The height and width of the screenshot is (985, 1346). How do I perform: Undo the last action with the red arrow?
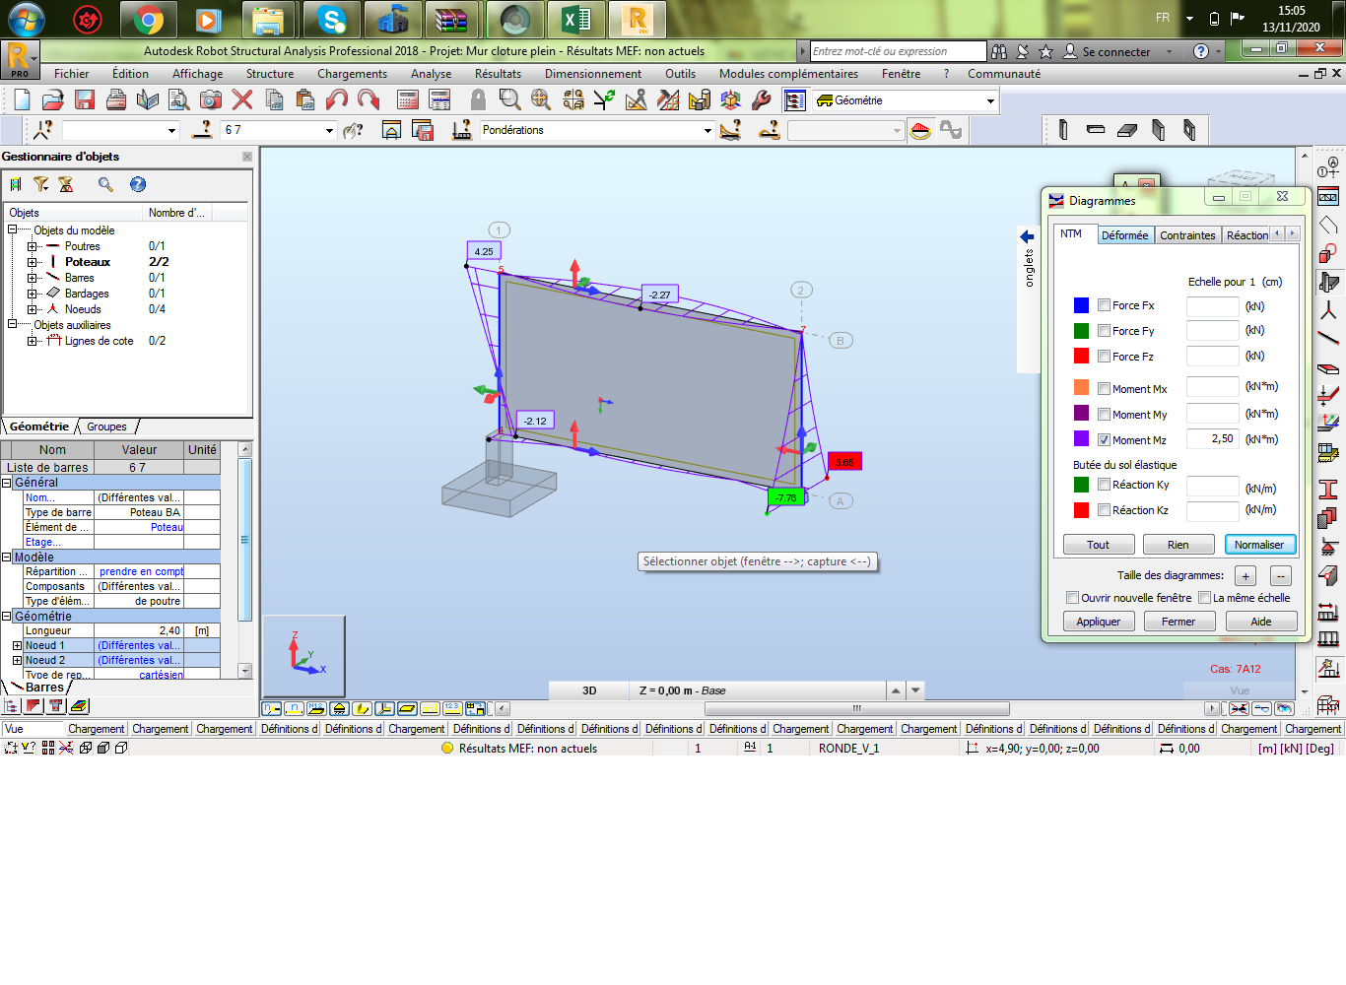[x=337, y=99]
